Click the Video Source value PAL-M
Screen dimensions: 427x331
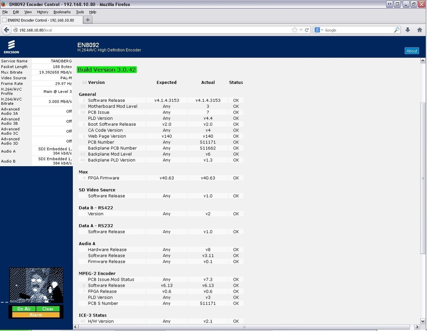tap(66, 78)
